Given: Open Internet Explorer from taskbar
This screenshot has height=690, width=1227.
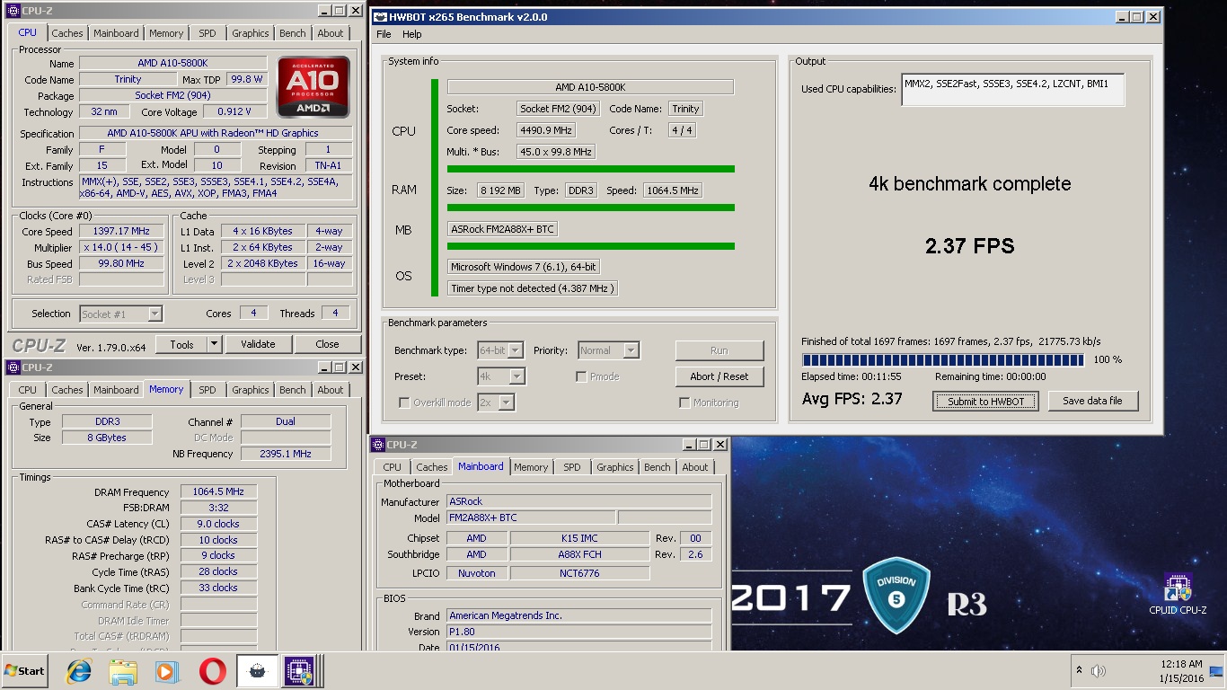Looking at the screenshot, I should [79, 671].
